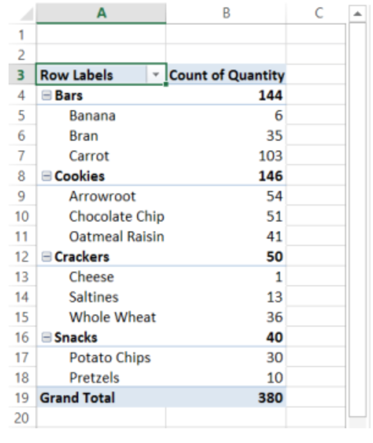Open the Row Labels filter dropdown
The image size is (373, 443).
(x=156, y=75)
